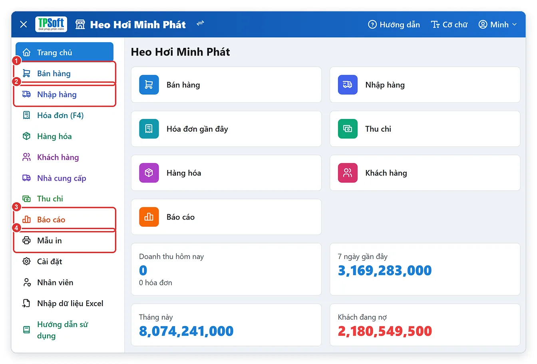Click the book icon beside Hướng dẫn sử dụng
The height and width of the screenshot is (364, 537).
click(x=26, y=330)
